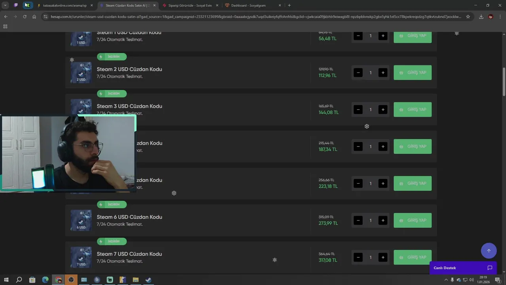Screen dimensions: 506x285
Task: Increase quantity for Steam 6 USD code
Action: click(383, 220)
